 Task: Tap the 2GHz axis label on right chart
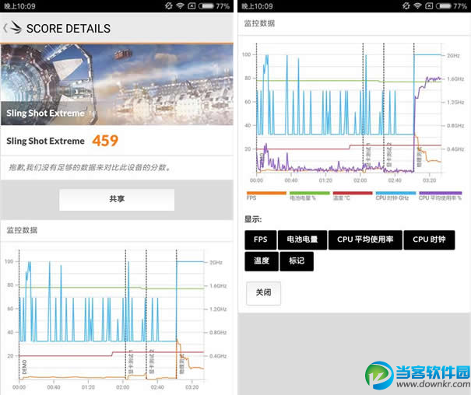point(453,55)
